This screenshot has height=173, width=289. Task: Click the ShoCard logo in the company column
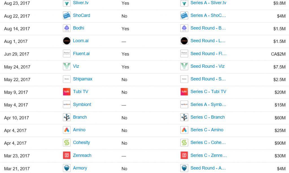(x=67, y=16)
